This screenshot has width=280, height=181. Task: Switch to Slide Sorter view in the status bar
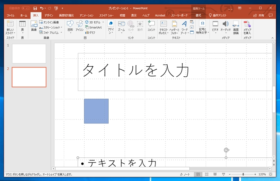coord(207,174)
